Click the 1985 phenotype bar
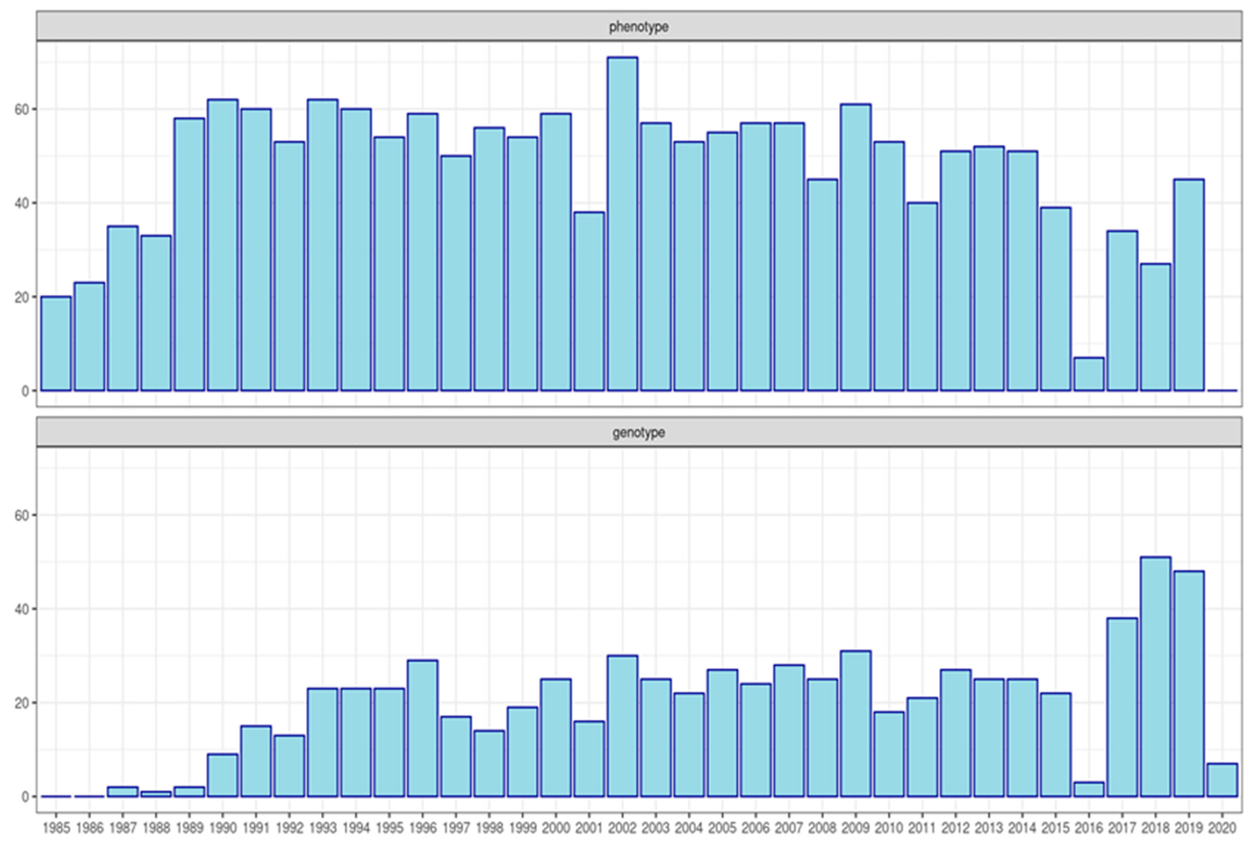1258x846 pixels. [x=56, y=344]
